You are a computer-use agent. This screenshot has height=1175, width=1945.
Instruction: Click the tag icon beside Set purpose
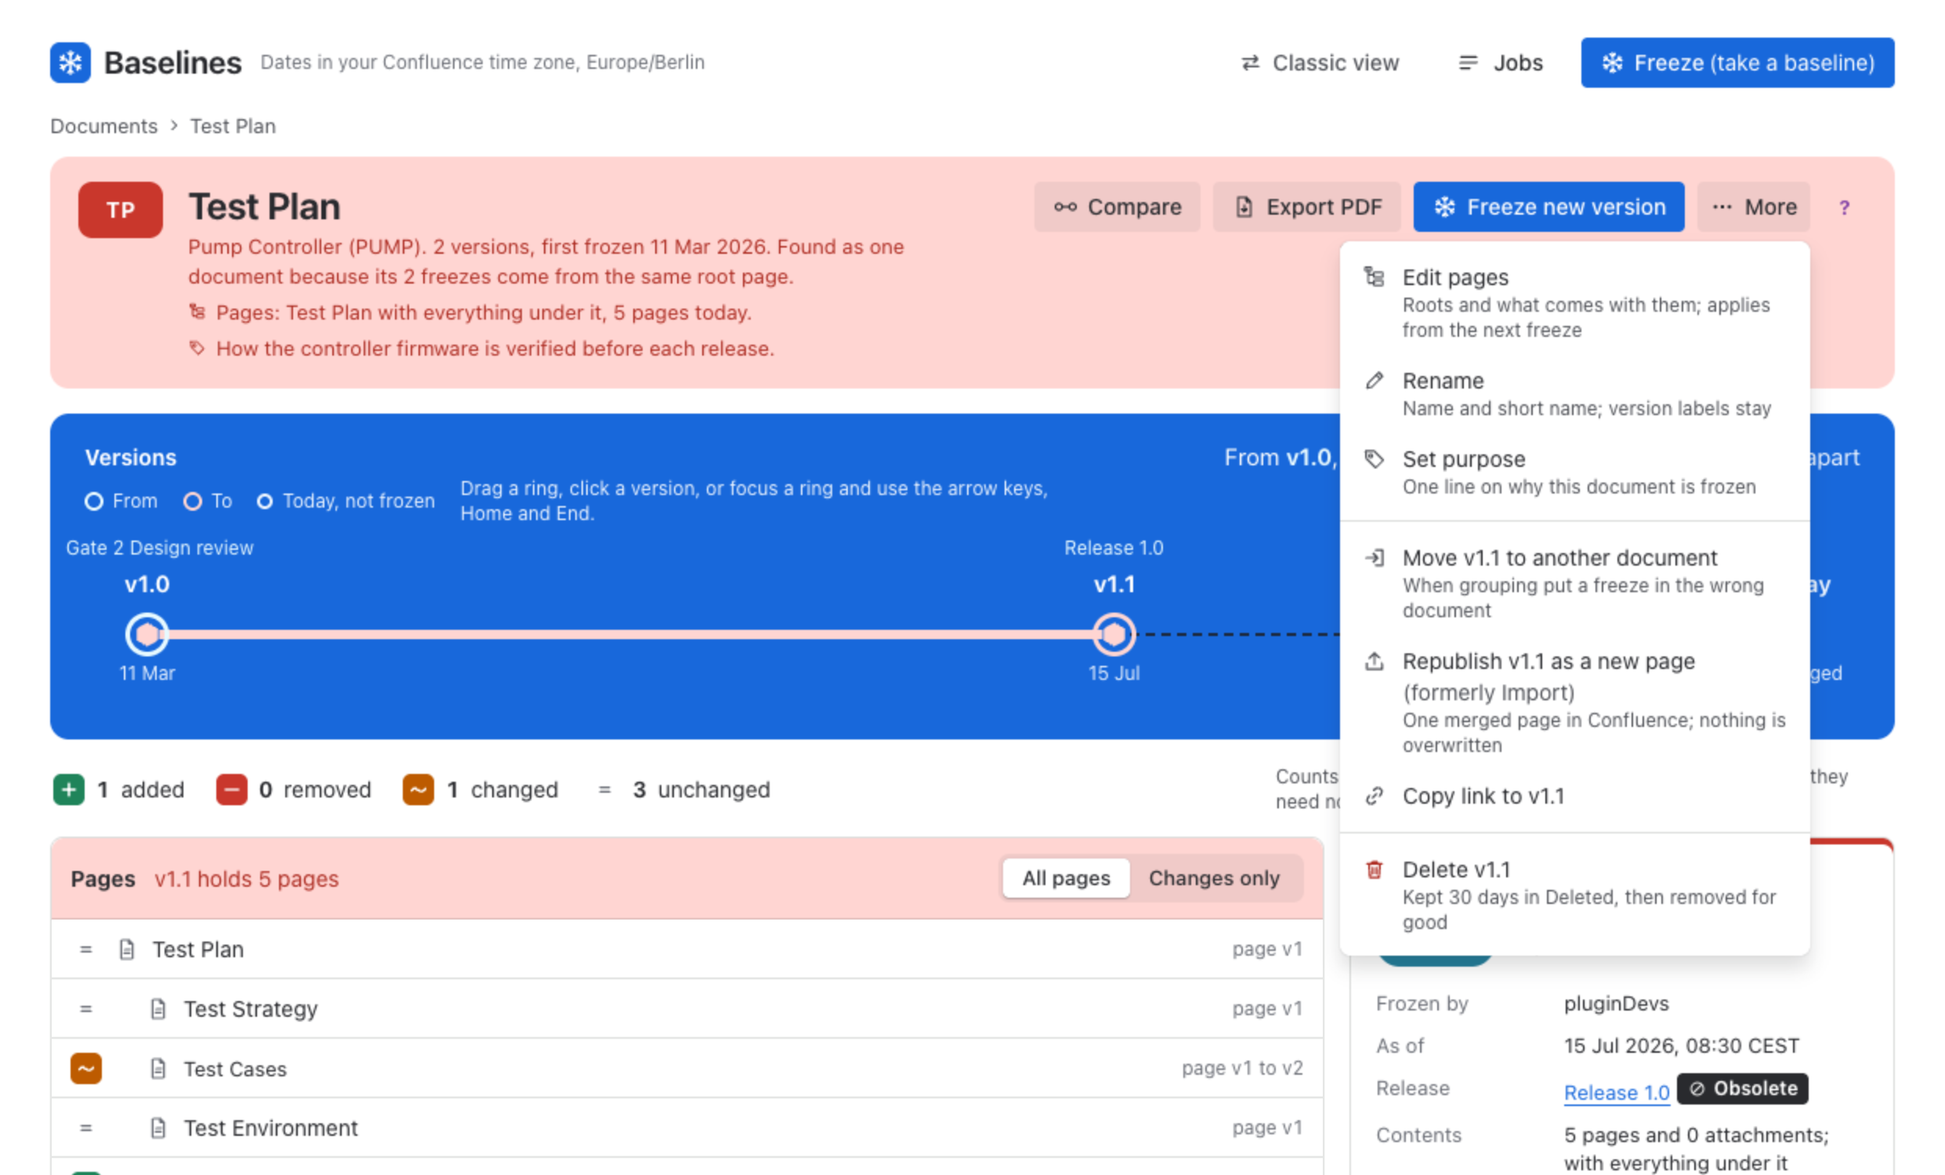click(x=1375, y=458)
